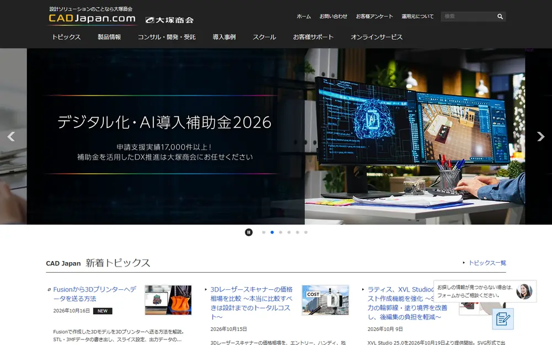Open Fusionから3Dプリンターへデータを送る方法 article
Screen dimensions: 552x345
[95, 294]
